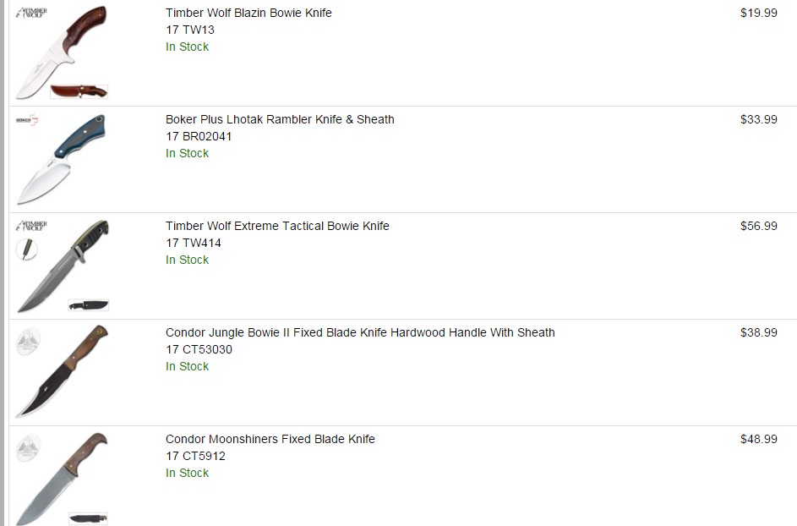The height and width of the screenshot is (526, 797).
Task: Click the circular badge icon under Timber Wolf logo
Action: tap(26, 249)
